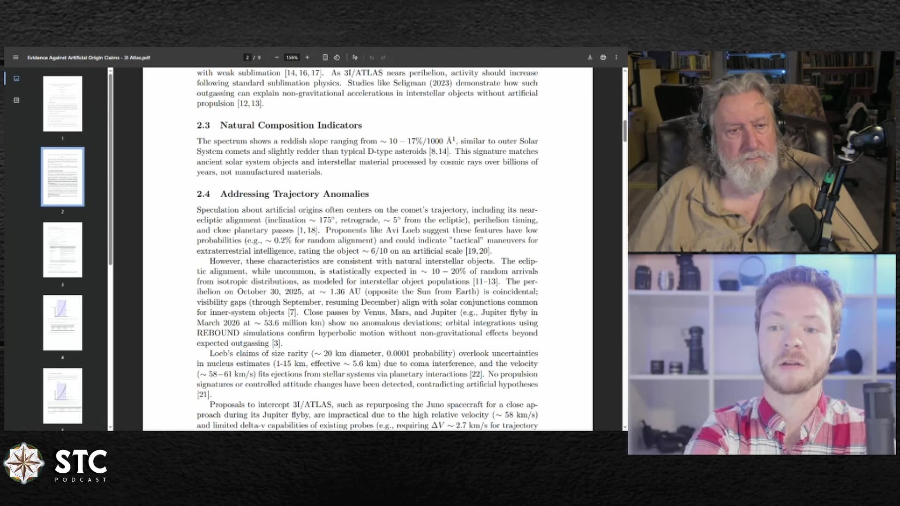The width and height of the screenshot is (900, 506).
Task: Click the document vertical scrollbar thumb
Action: click(x=625, y=131)
